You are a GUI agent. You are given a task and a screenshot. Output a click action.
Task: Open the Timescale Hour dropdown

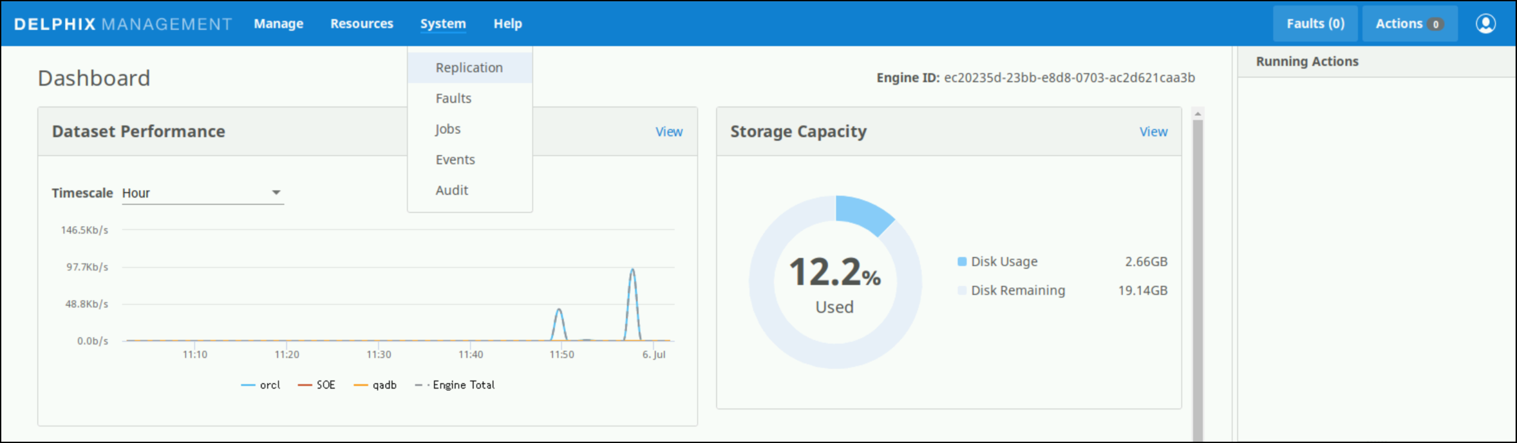point(202,193)
